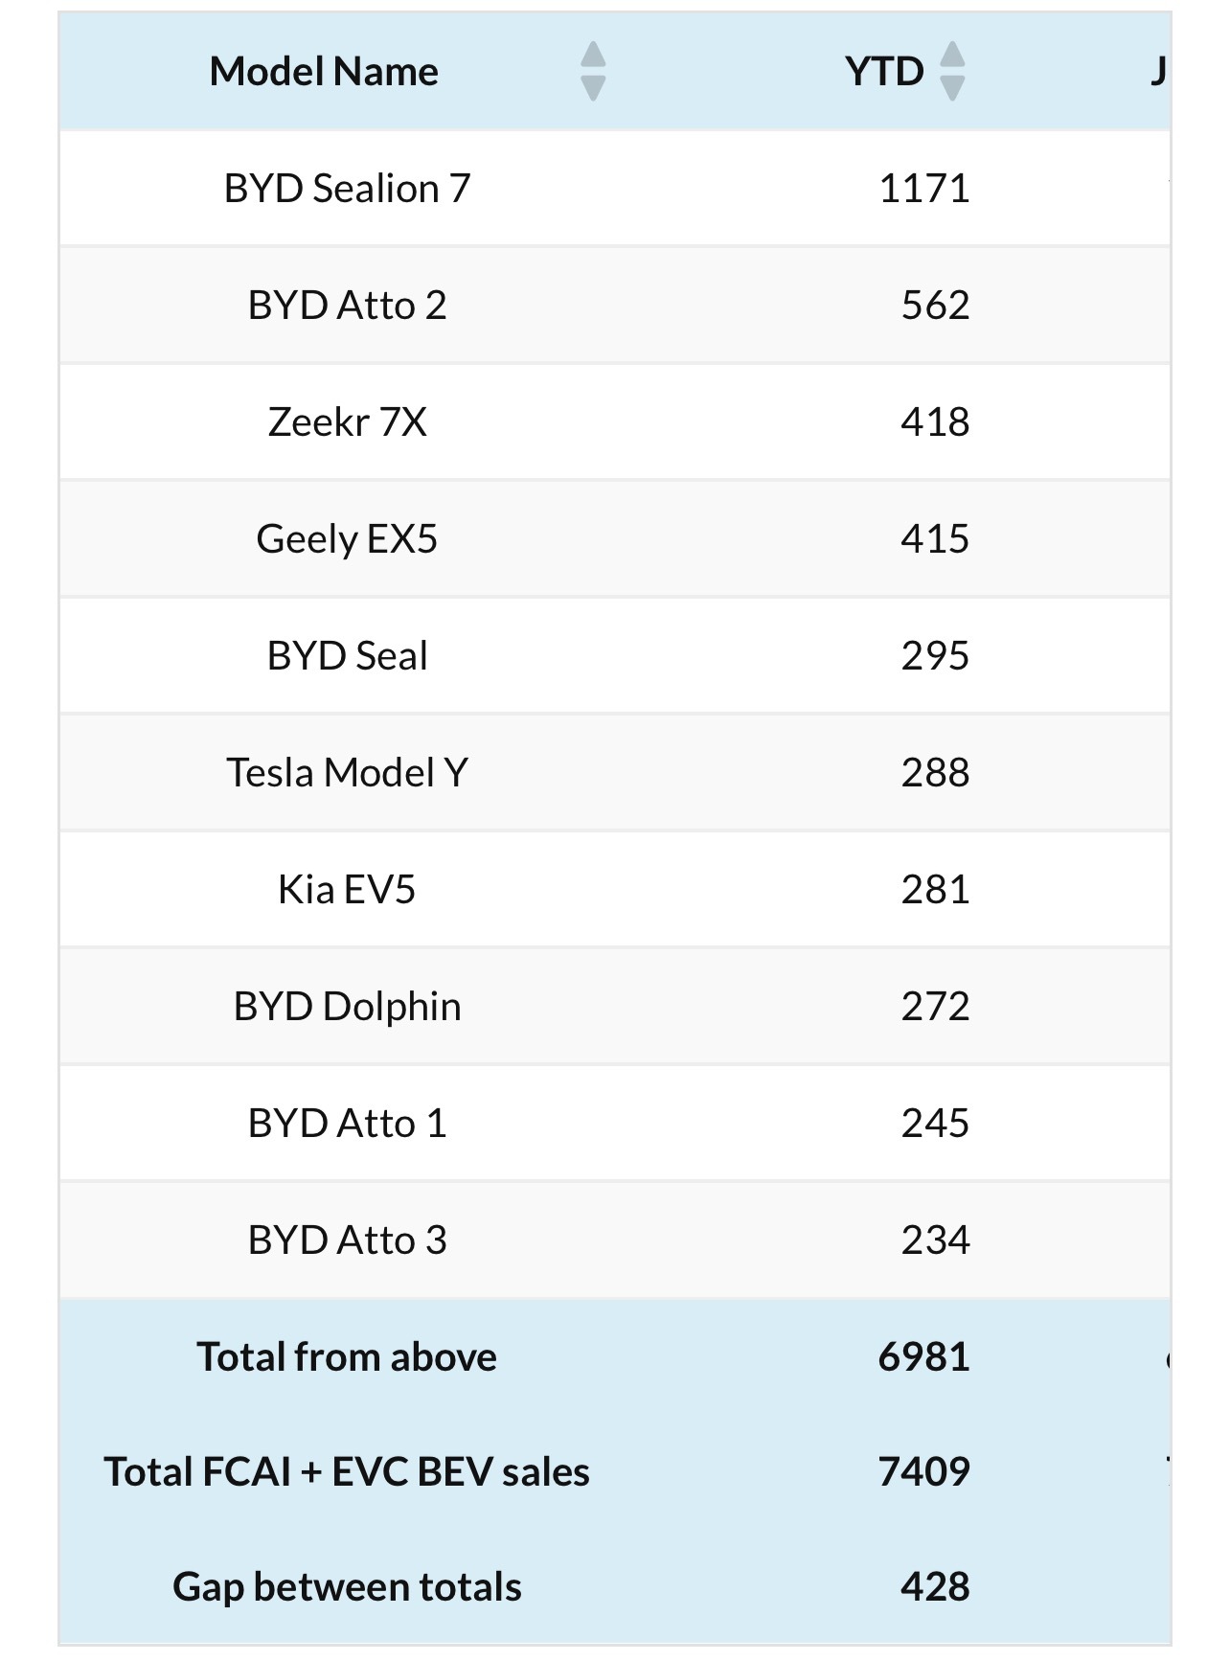
Task: Click the Zeekr 7X model cell
Action: 347,422
